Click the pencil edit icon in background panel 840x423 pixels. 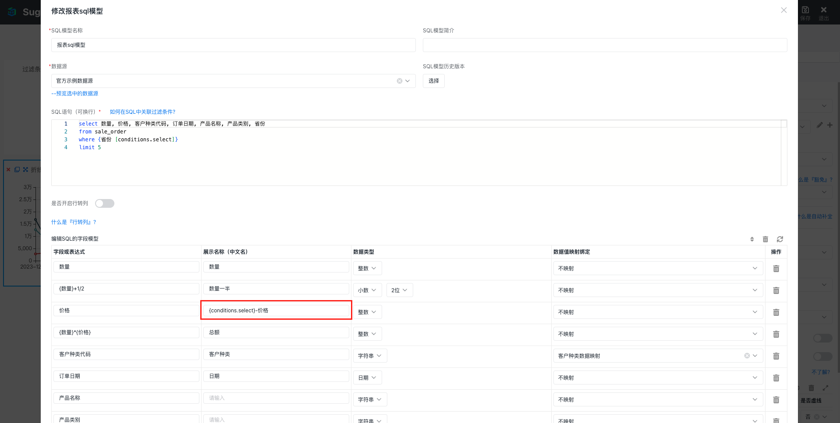pos(819,125)
